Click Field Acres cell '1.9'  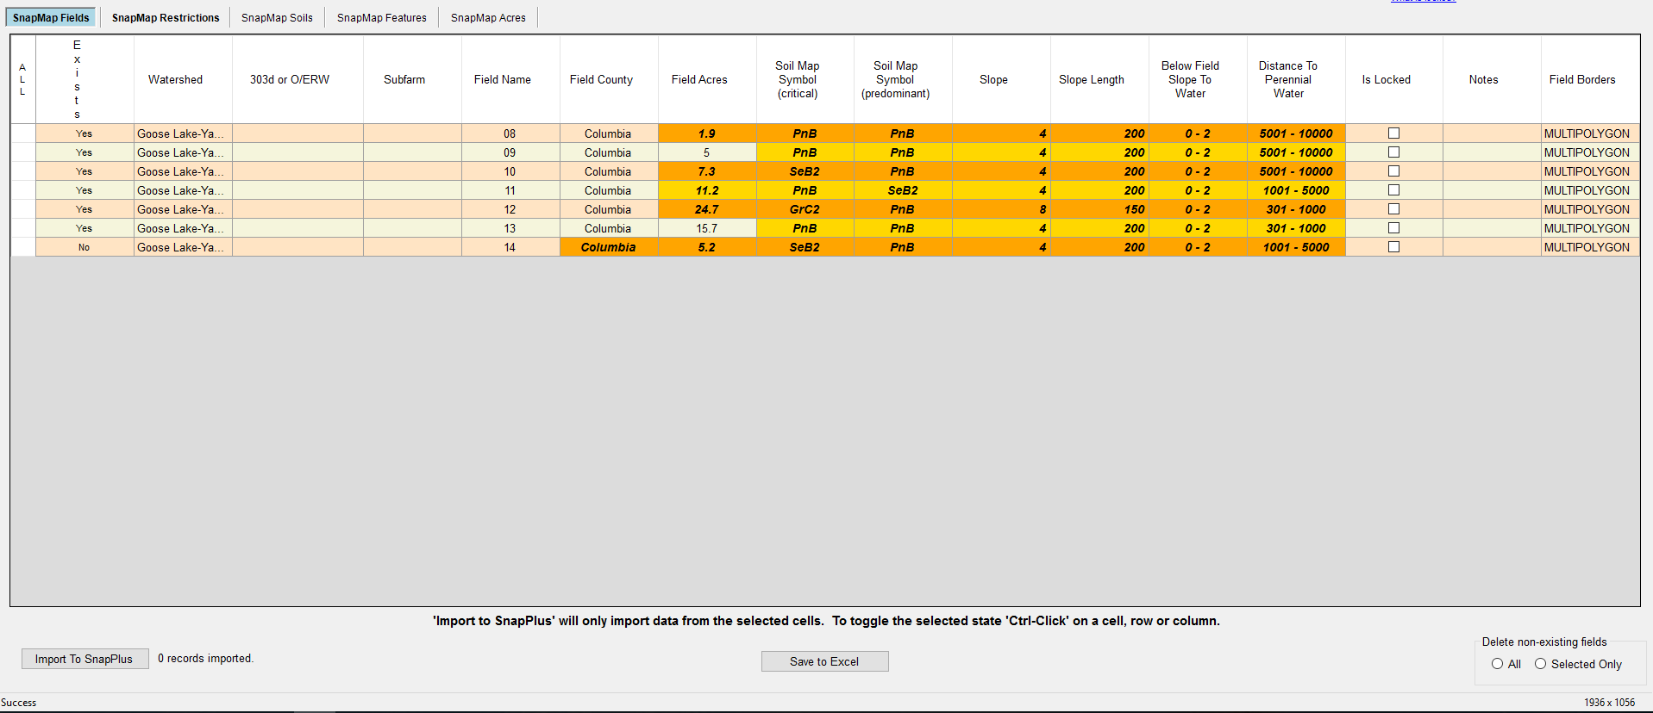click(707, 133)
